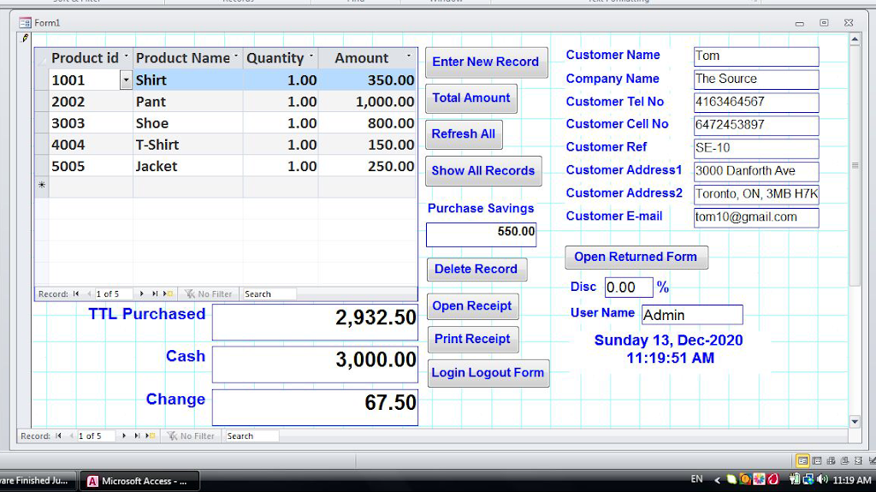
Task: Add new blank record in product subform
Action: pyautogui.click(x=168, y=293)
